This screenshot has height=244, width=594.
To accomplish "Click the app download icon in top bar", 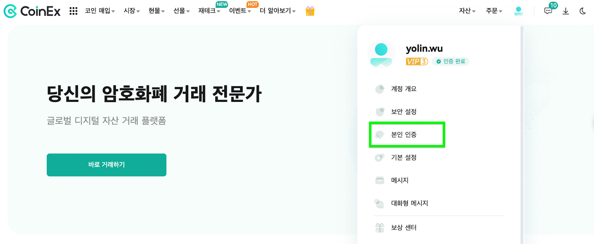I will 565,11.
